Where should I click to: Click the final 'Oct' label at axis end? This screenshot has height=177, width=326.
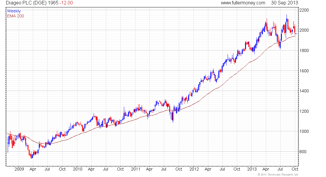click(x=295, y=169)
